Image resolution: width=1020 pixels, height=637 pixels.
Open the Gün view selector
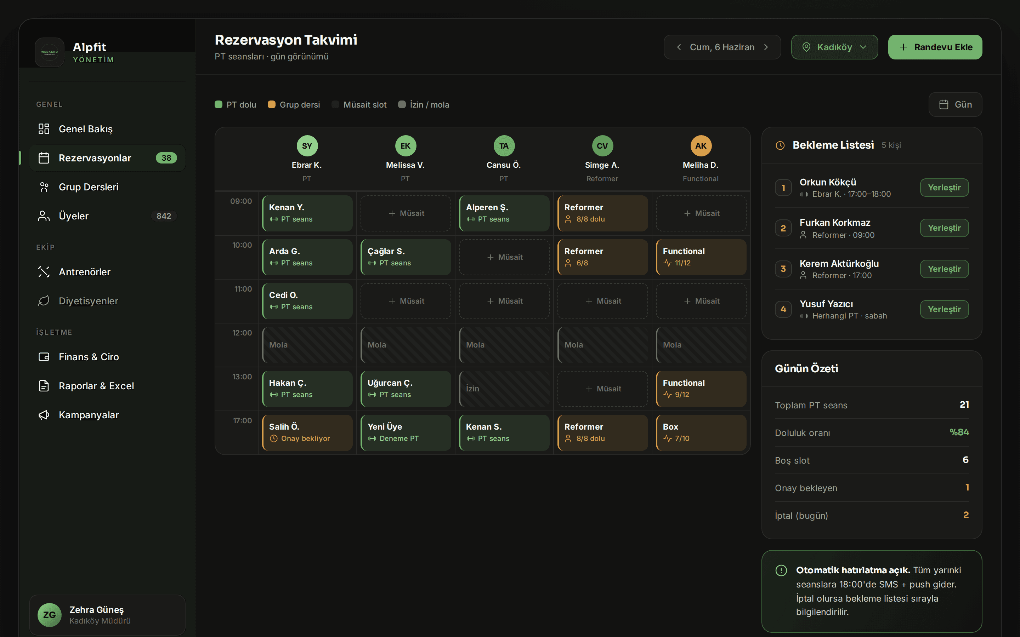point(955,104)
